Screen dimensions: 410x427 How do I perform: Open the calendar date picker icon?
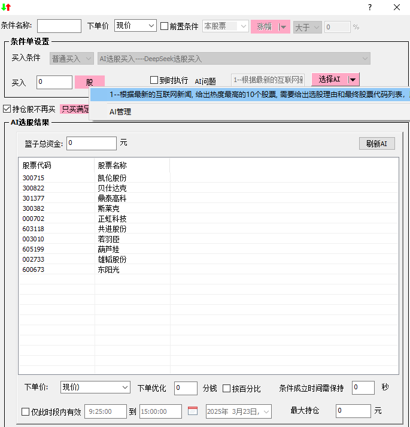click(193, 411)
